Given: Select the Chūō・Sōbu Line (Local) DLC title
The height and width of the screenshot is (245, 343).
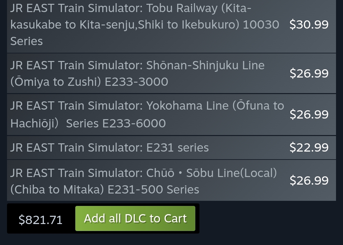Looking at the screenshot, I should [x=143, y=180].
